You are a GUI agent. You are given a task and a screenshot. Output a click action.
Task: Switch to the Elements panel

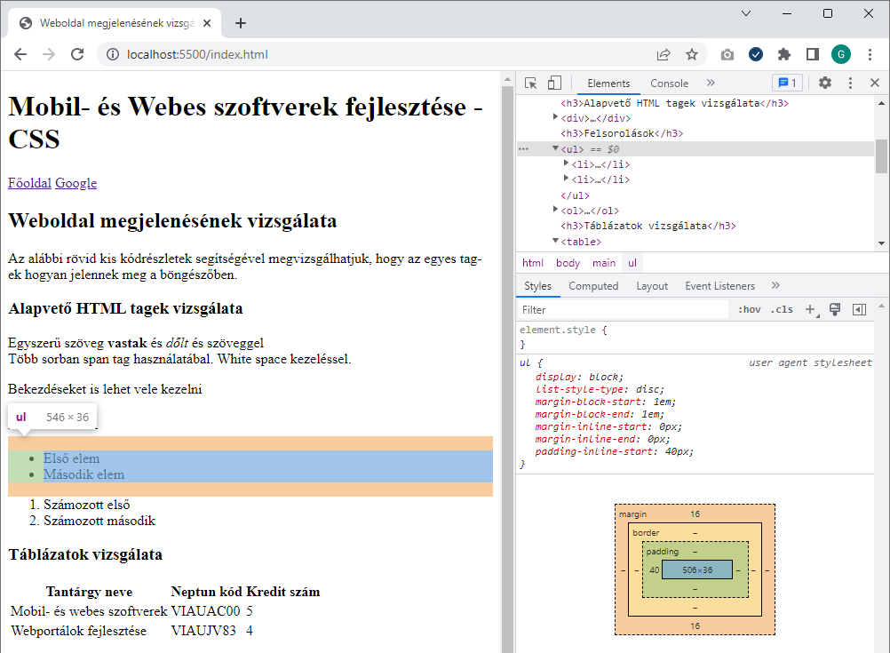(608, 84)
